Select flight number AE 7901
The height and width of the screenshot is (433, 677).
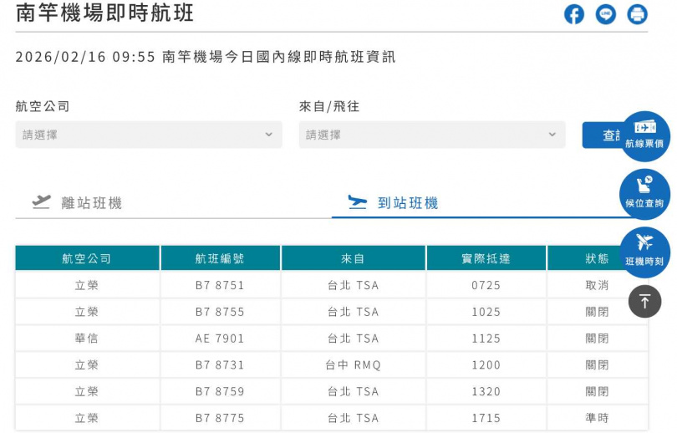pos(220,339)
